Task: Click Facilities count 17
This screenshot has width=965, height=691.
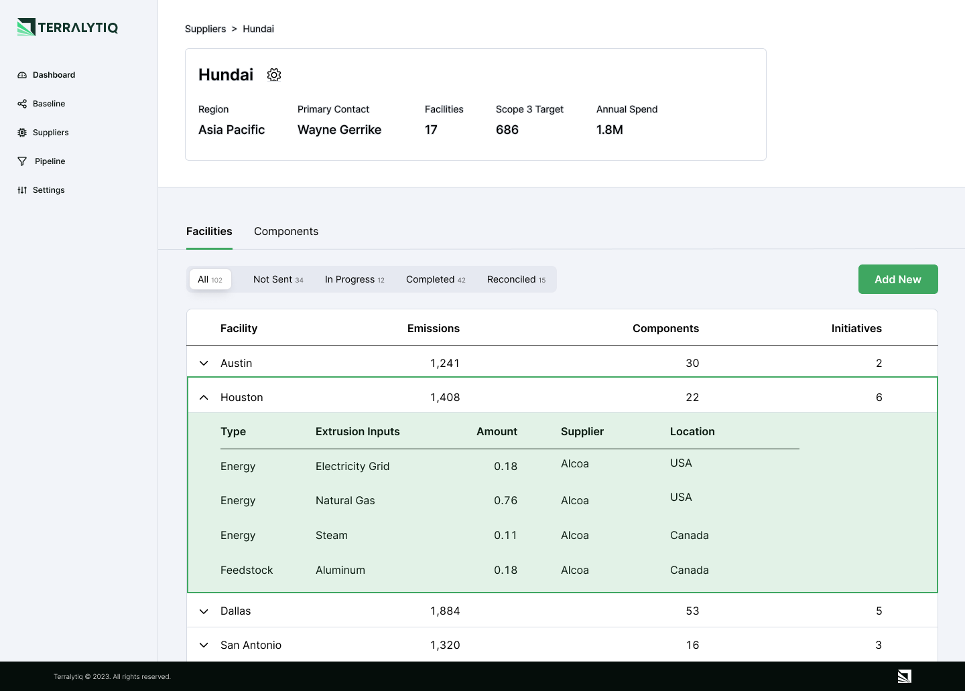Action: [x=431, y=130]
